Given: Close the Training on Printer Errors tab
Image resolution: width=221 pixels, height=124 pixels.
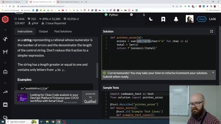Looking at the screenshot, I should (54, 2).
